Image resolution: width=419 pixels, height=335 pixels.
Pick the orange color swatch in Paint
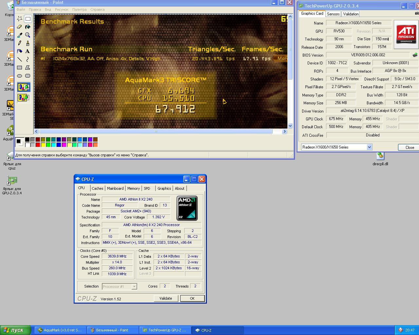click(x=95, y=145)
